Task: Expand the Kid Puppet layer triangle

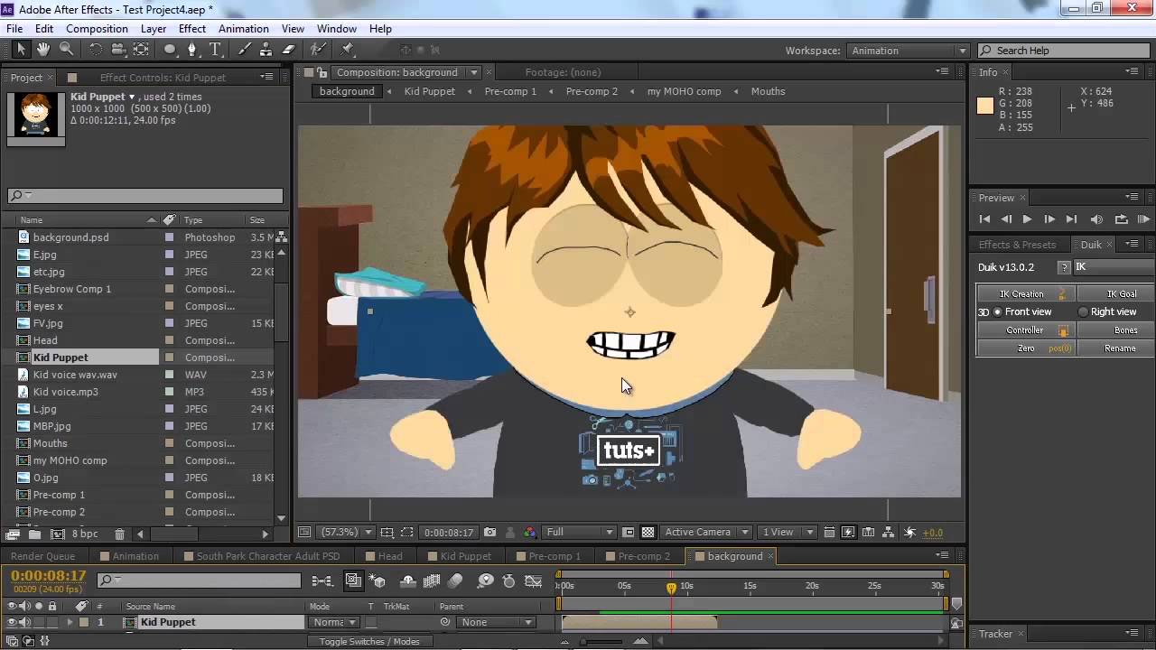Action: tap(70, 622)
